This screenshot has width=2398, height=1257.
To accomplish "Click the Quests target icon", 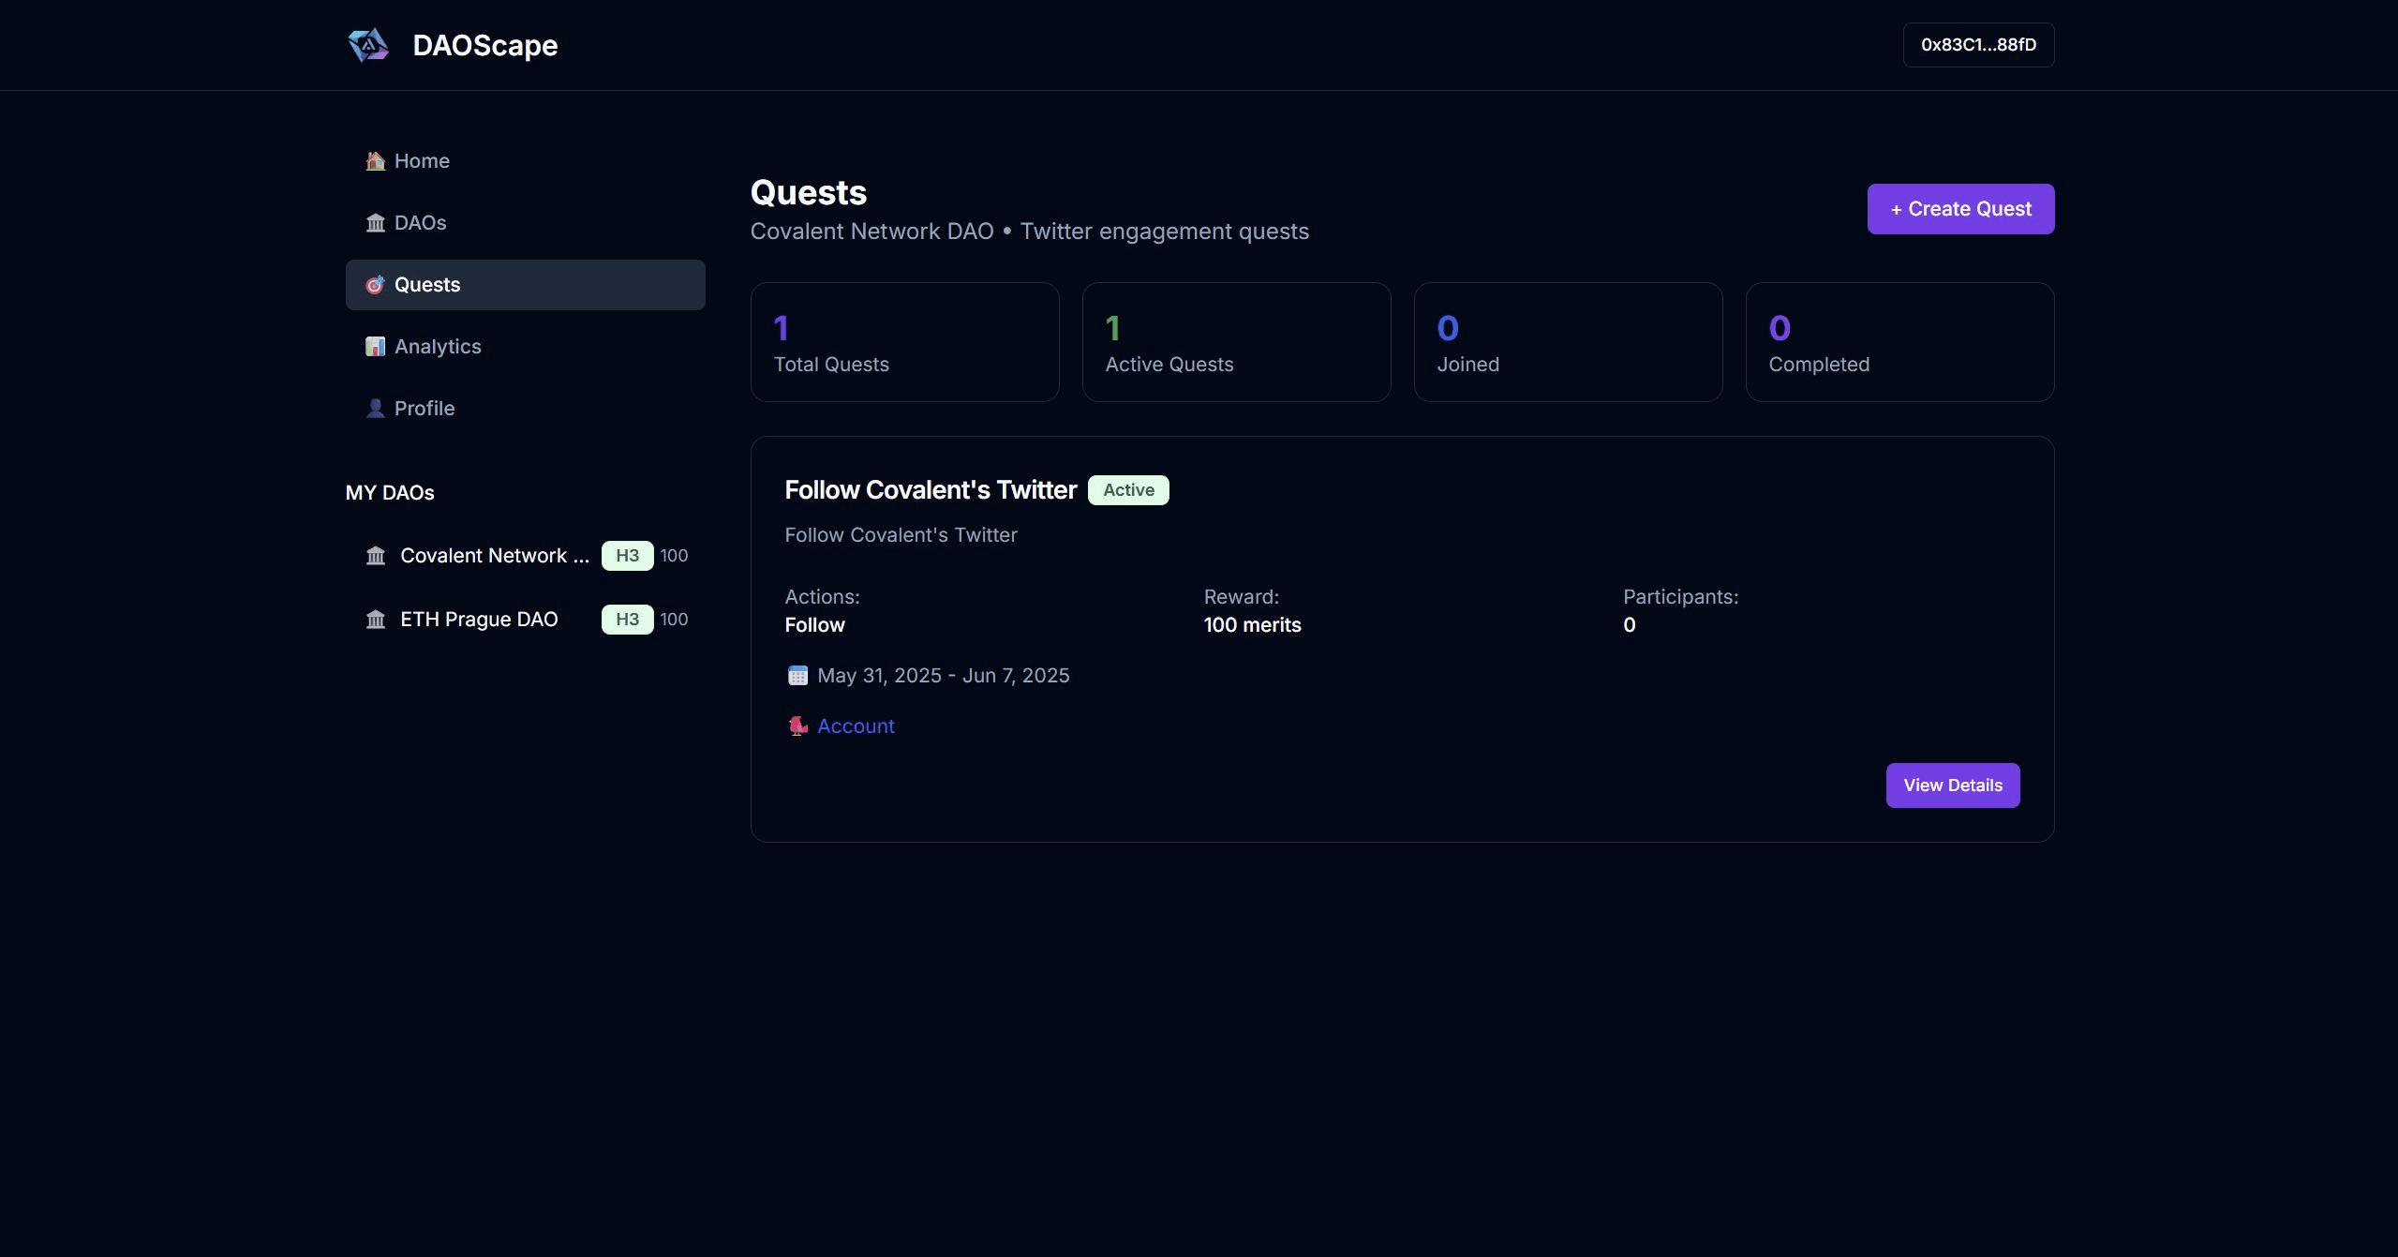I will point(375,285).
